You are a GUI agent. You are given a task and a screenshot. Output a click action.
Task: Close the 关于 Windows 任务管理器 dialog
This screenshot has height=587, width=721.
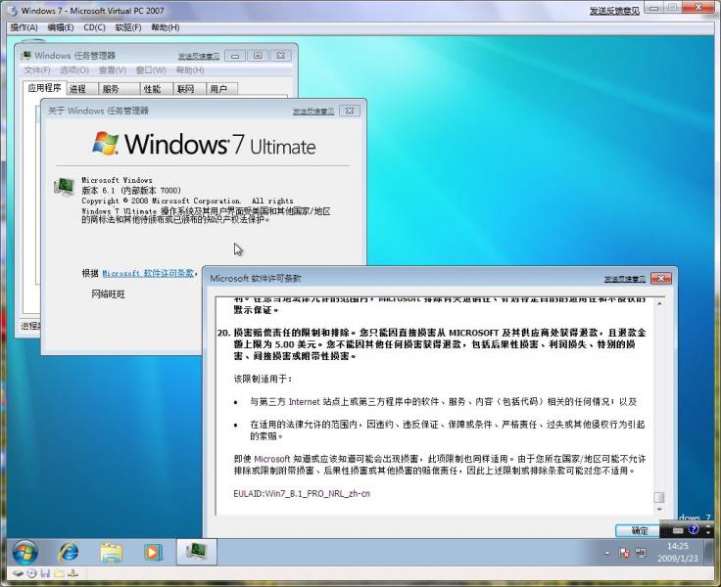coord(350,111)
